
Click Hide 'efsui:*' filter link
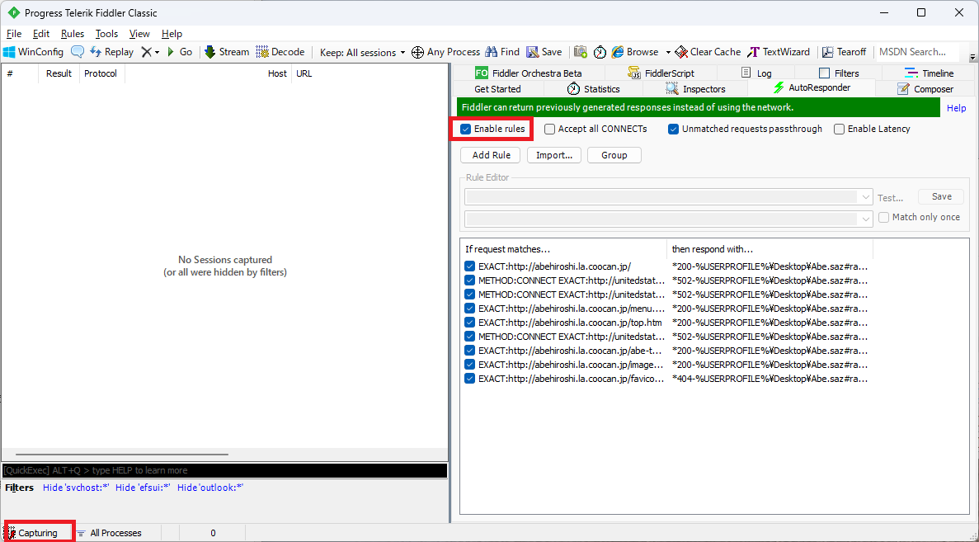(143, 488)
